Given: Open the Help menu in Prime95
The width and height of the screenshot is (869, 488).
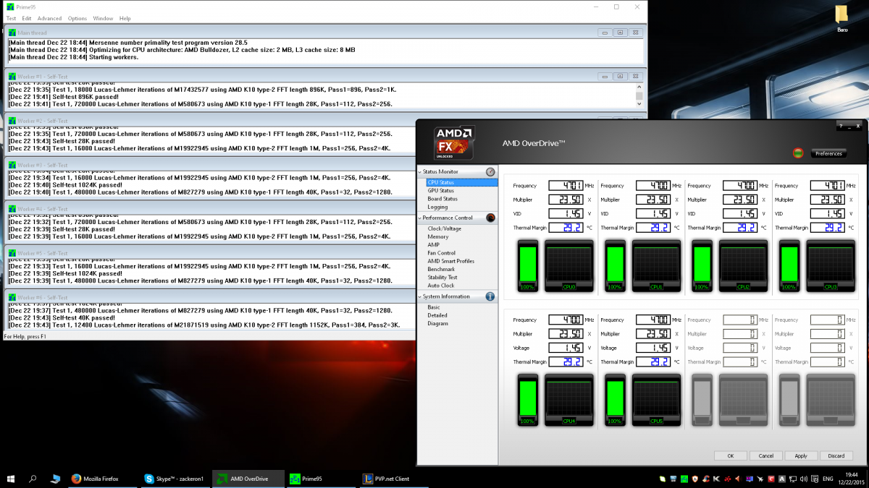Looking at the screenshot, I should coord(125,18).
